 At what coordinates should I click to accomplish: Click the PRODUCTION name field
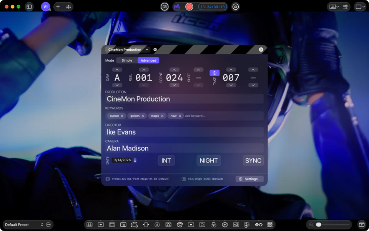coord(184,99)
